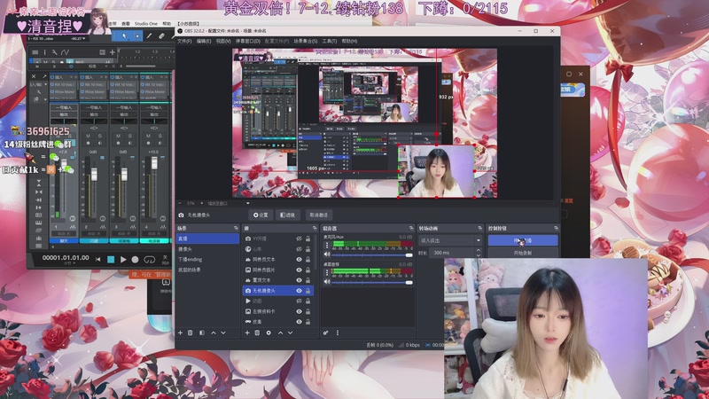Click Return to Zero in Studio One transport
This screenshot has width=709, height=399.
click(98, 260)
